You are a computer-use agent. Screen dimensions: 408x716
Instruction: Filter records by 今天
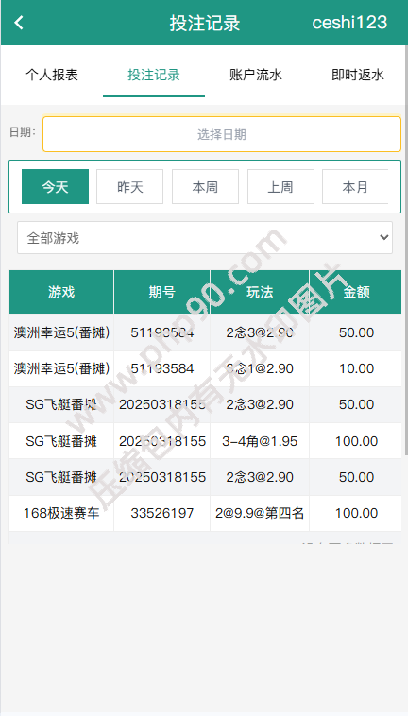pos(55,187)
